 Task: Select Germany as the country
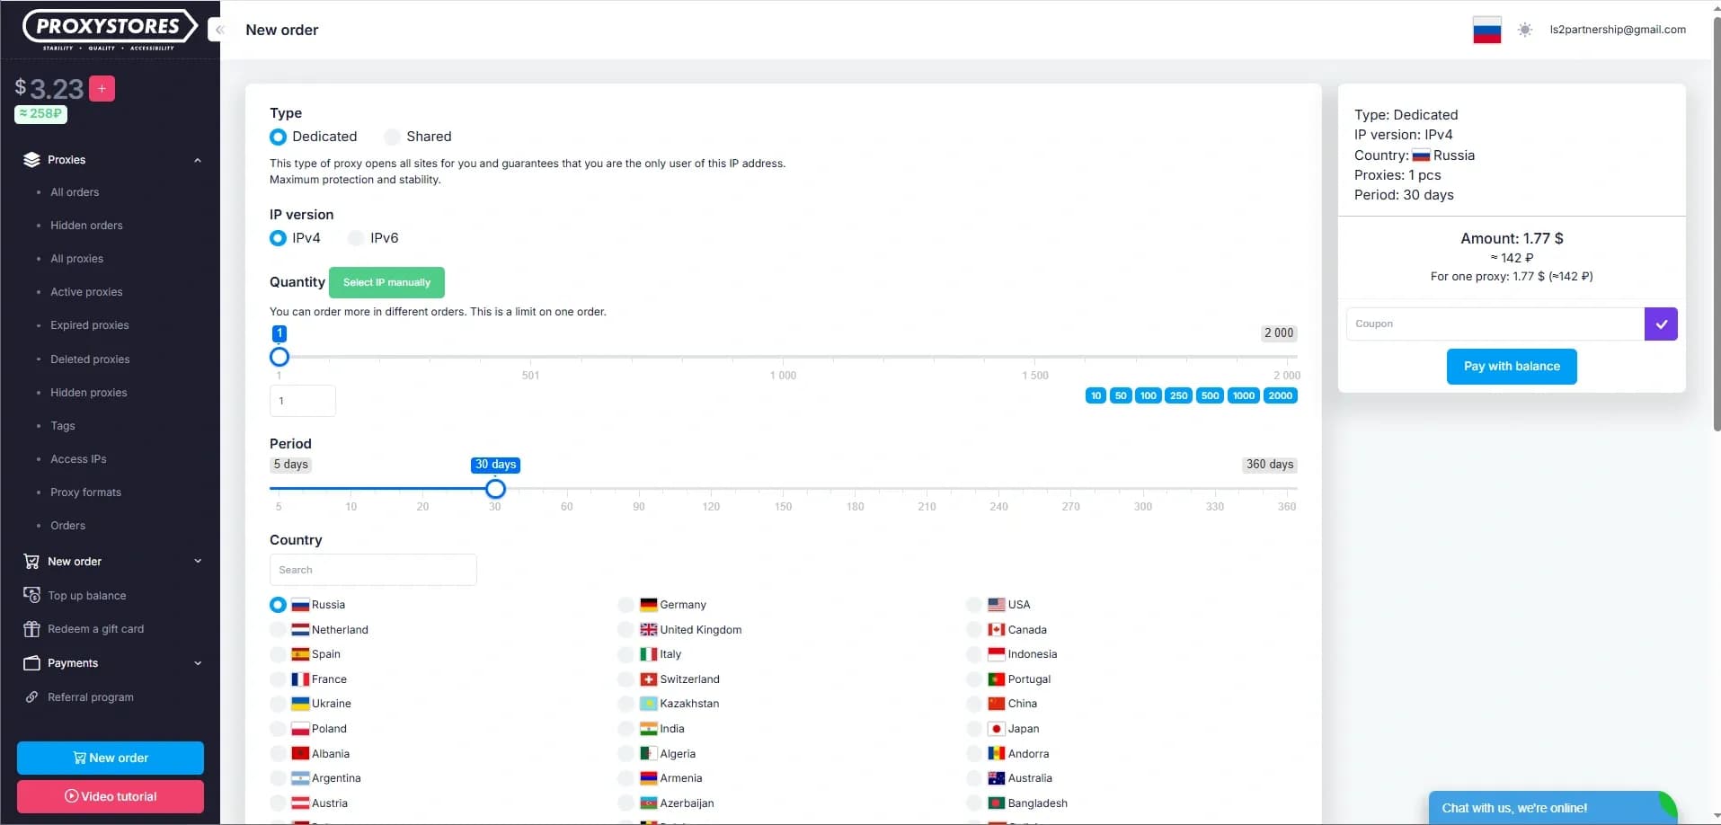click(626, 605)
